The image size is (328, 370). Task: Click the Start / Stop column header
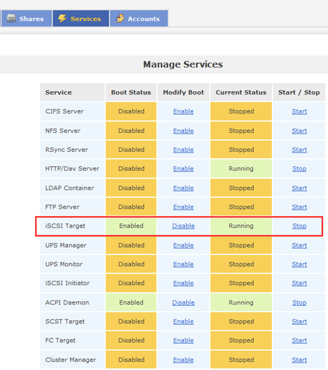coord(299,92)
